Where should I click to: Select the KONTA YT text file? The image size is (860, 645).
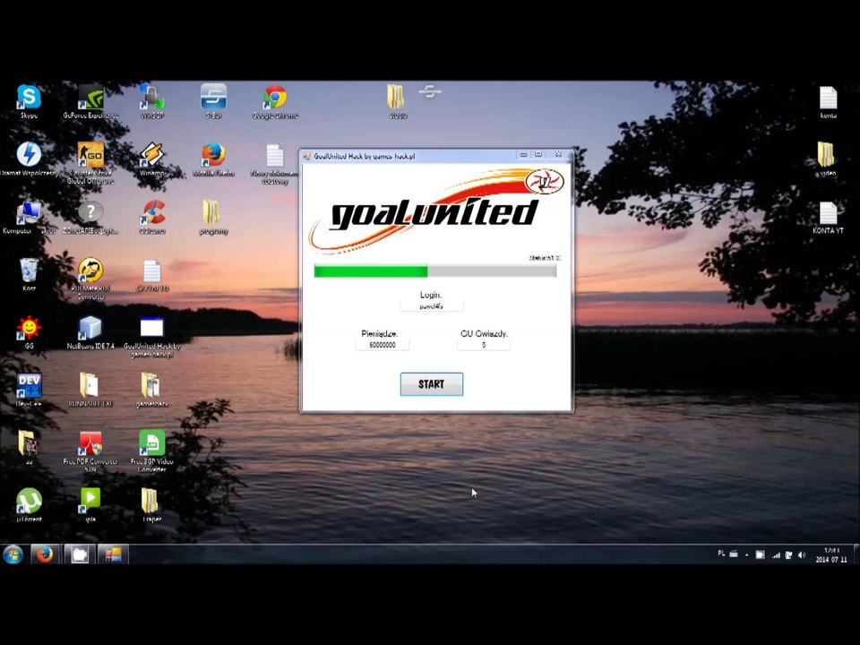pyautogui.click(x=828, y=217)
